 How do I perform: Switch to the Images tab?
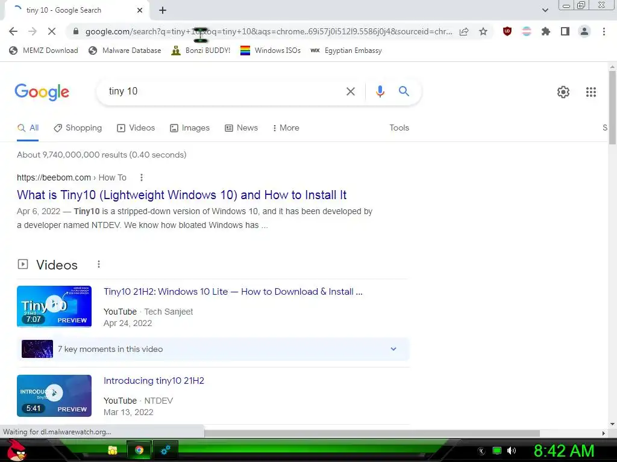click(190, 128)
